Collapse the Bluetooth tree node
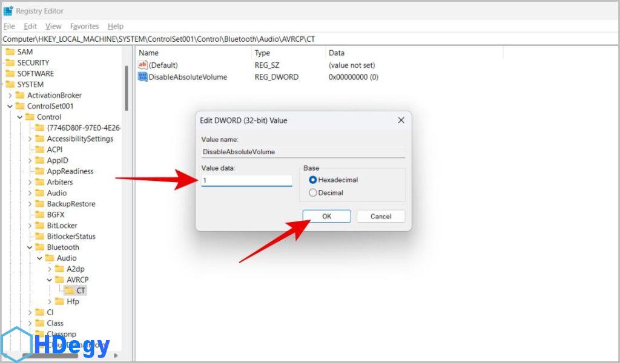The height and width of the screenshot is (363, 620). [x=30, y=247]
